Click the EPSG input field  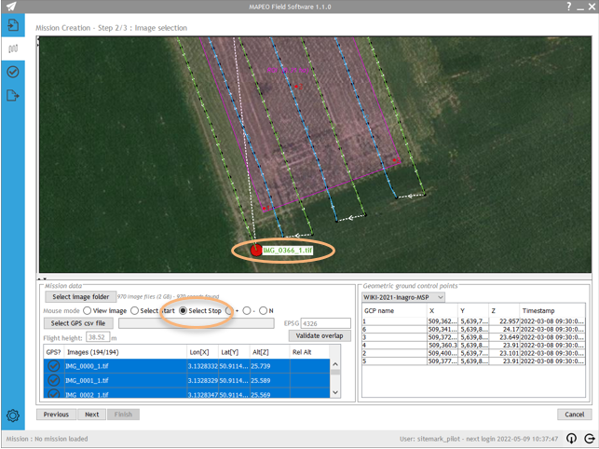tap(325, 323)
